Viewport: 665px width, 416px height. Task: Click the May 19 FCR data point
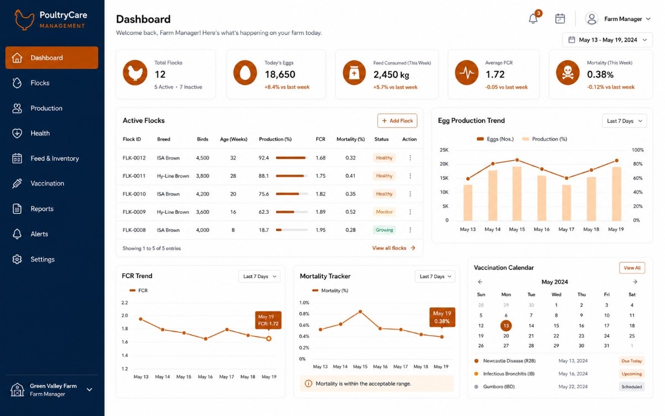(269, 338)
